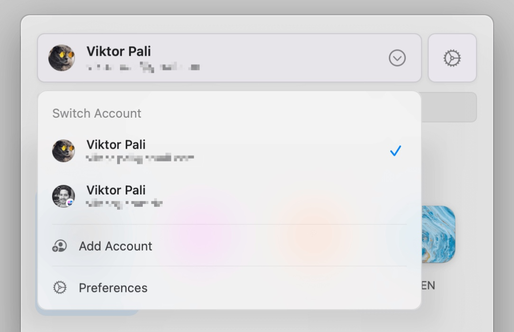The width and height of the screenshot is (514, 332).
Task: Click the man portrait avatar in the account list
Action: click(x=63, y=195)
